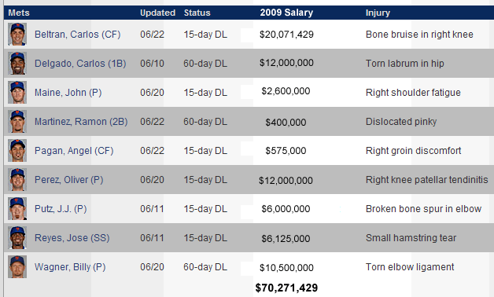This screenshot has height=297, width=494.
Task: Click Oliver Perez's headshot photo
Action: (17, 180)
